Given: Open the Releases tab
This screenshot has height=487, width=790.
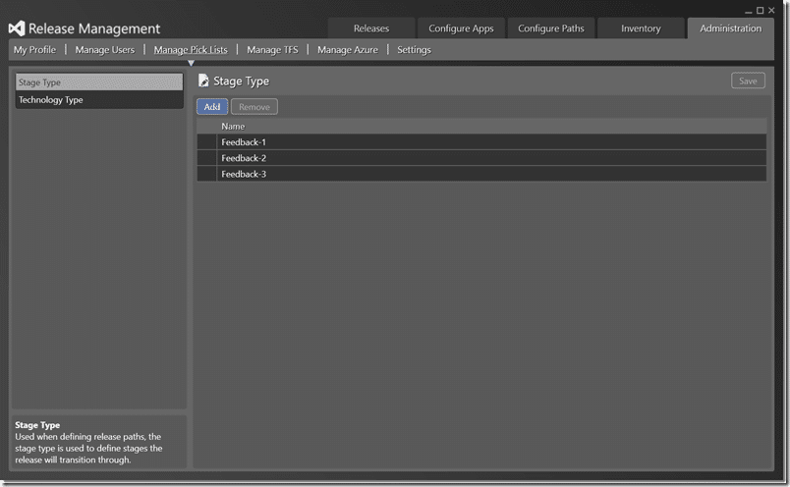Looking at the screenshot, I should pos(371,28).
